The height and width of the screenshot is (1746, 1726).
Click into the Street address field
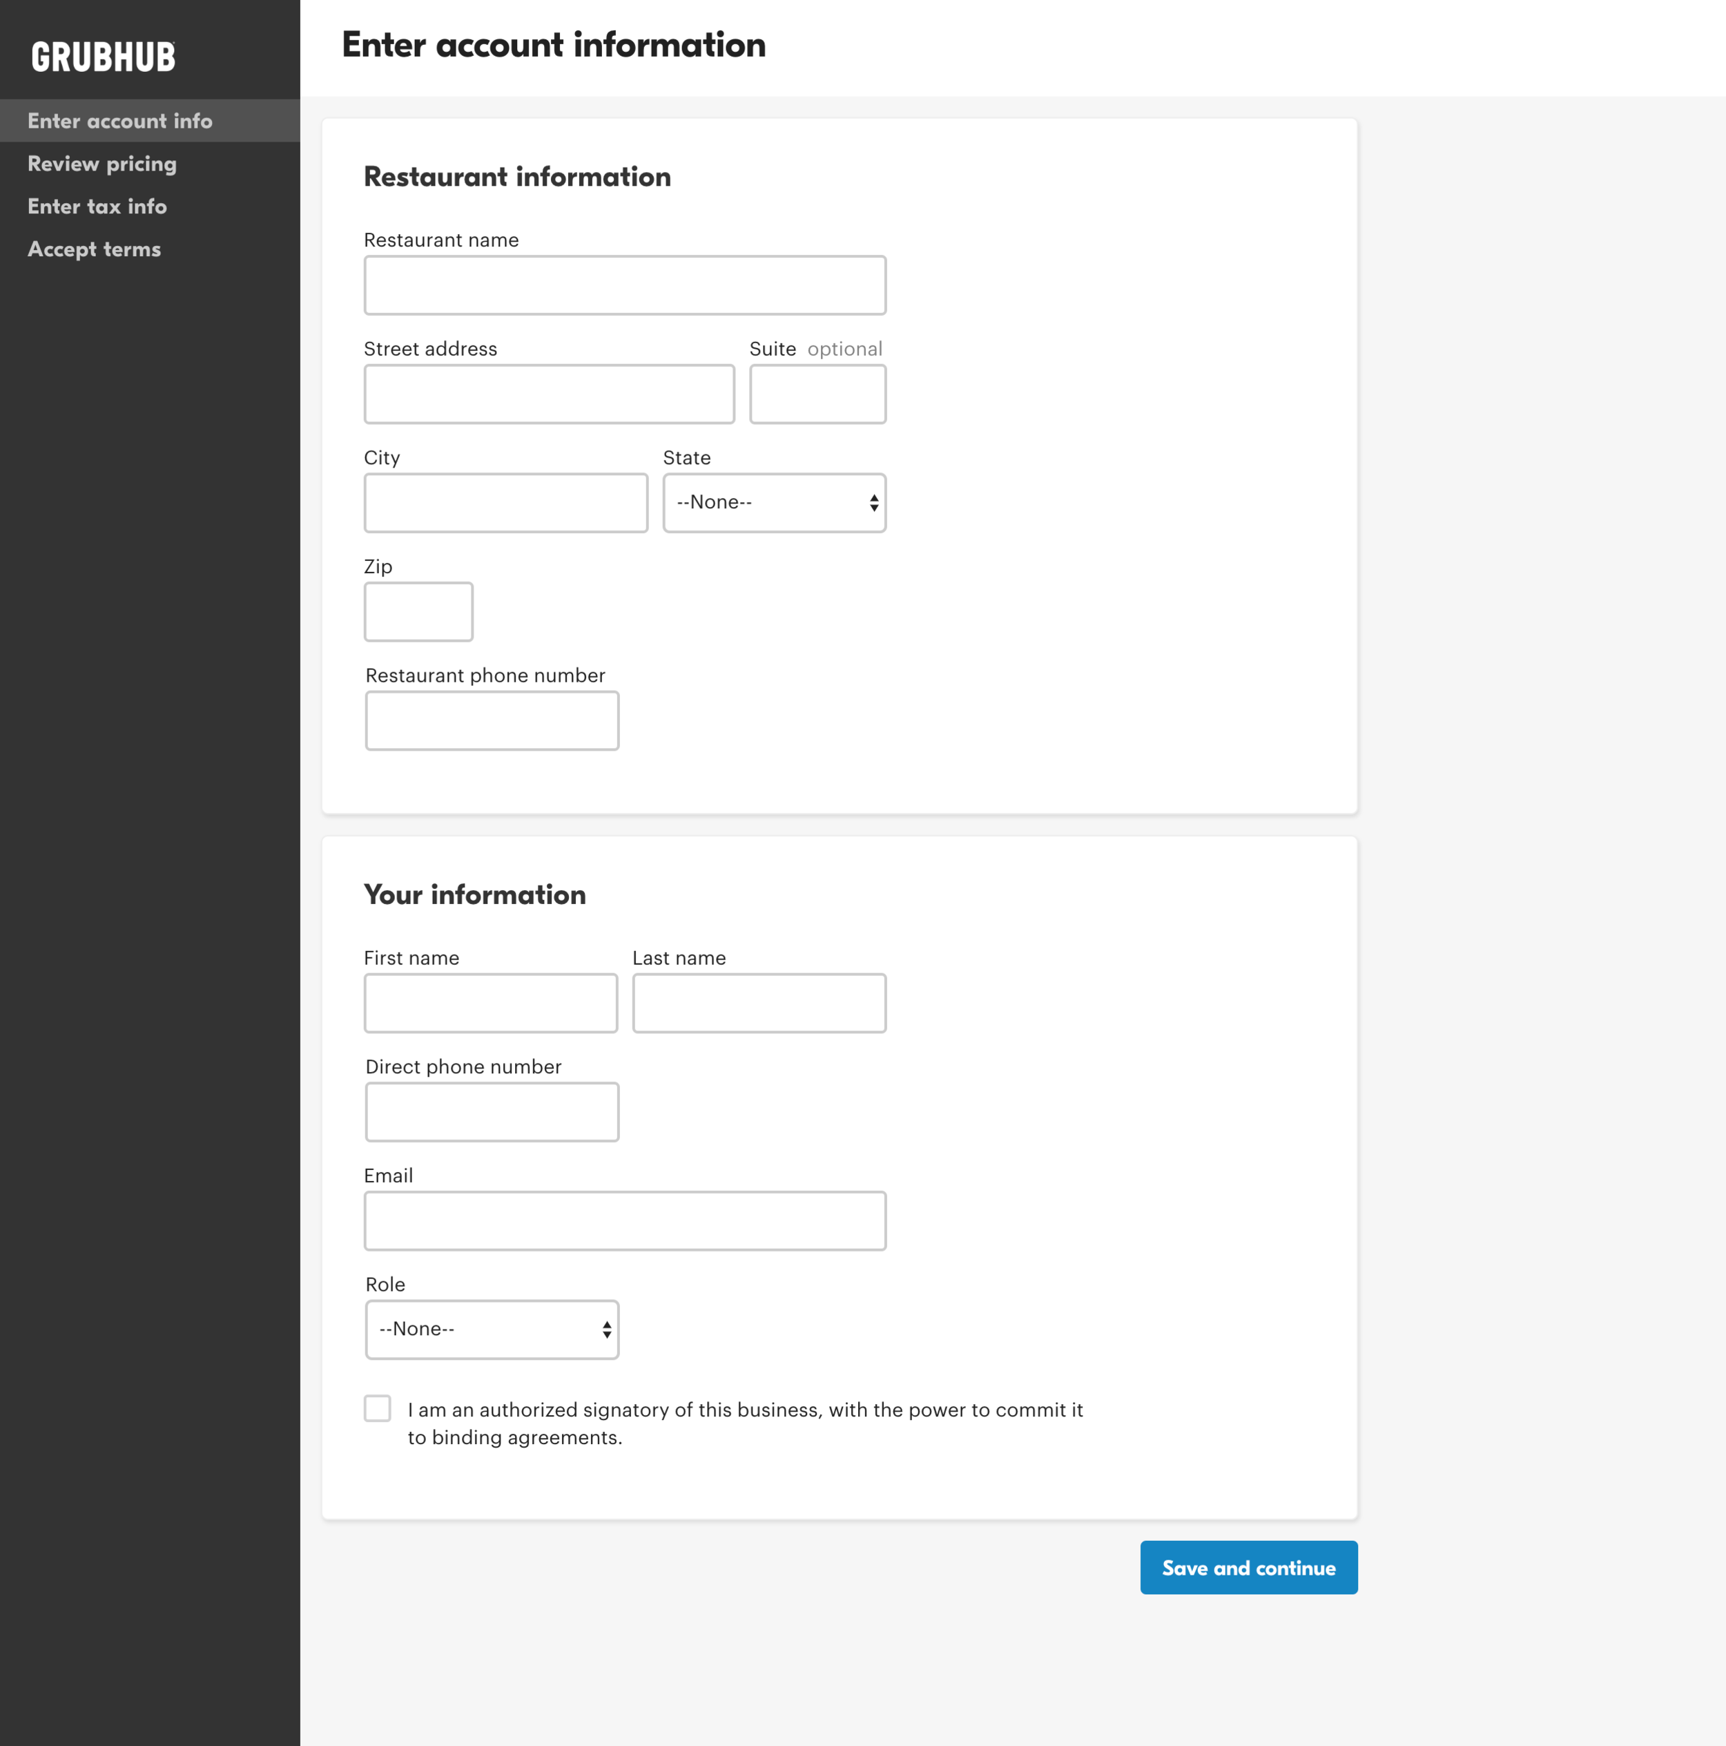[548, 394]
